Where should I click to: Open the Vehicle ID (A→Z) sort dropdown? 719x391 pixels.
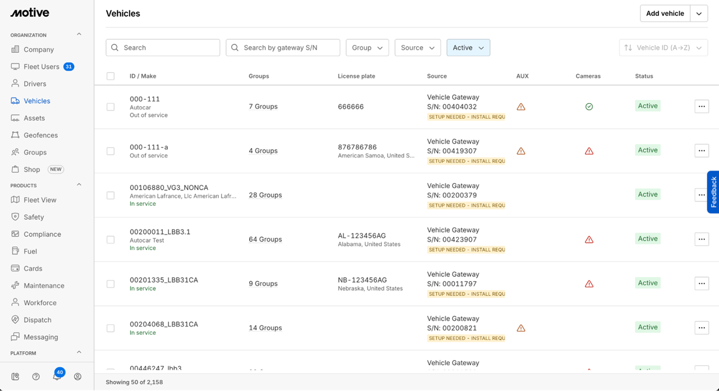663,48
